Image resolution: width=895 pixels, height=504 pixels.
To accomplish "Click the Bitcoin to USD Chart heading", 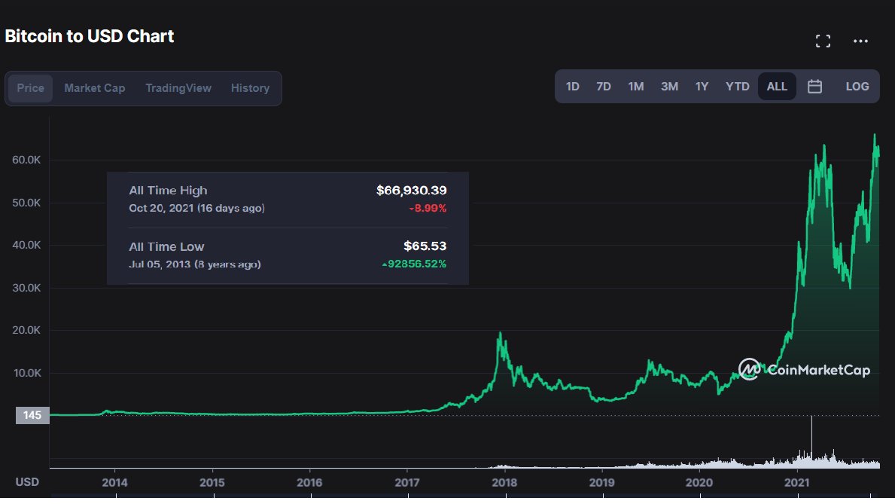I will (x=90, y=36).
